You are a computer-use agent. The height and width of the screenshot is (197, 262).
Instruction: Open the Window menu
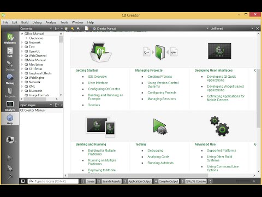pyautogui.click(x=78, y=22)
